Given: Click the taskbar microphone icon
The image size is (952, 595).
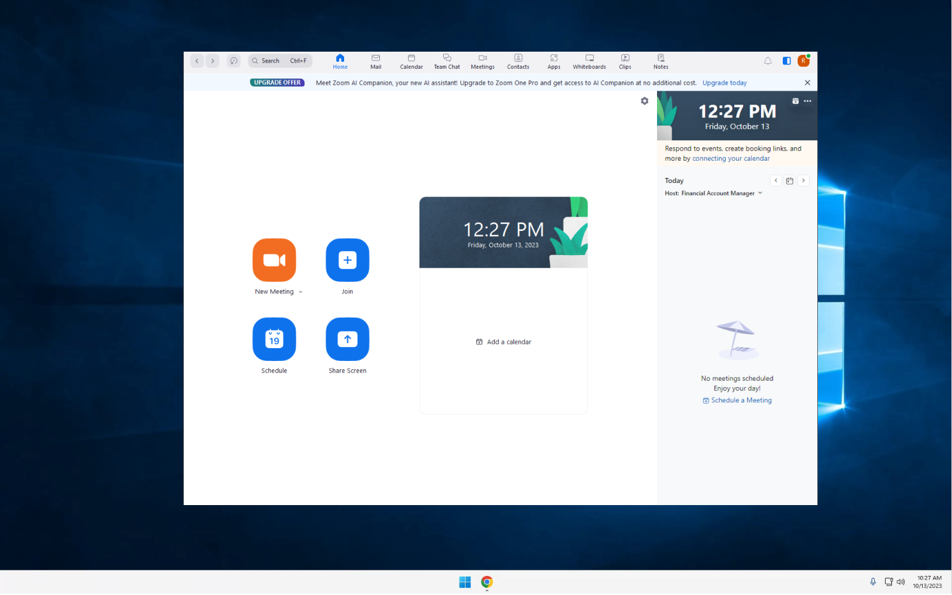Looking at the screenshot, I should point(873,582).
